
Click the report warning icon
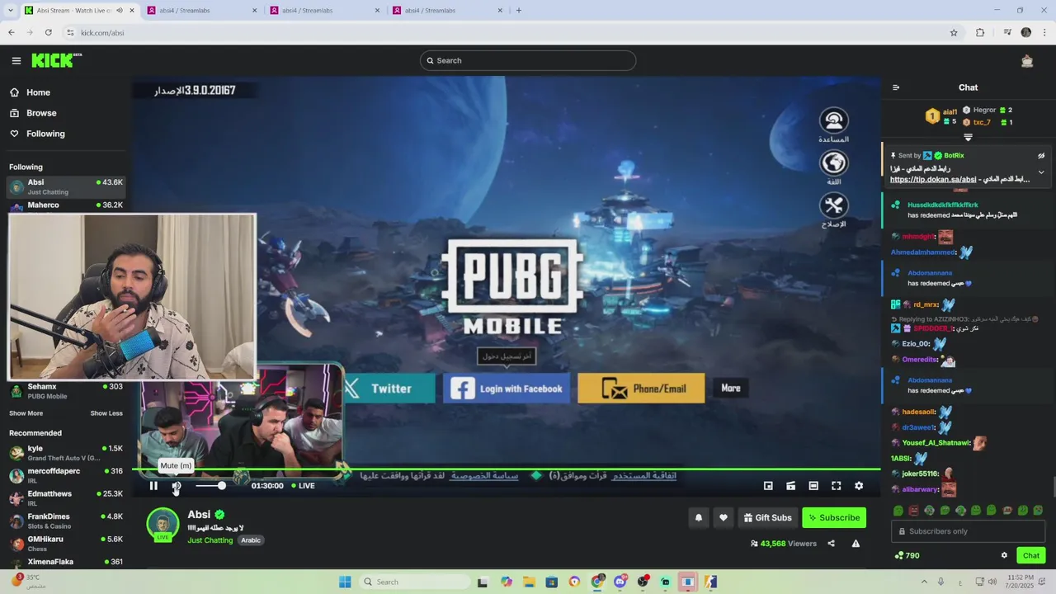click(856, 544)
